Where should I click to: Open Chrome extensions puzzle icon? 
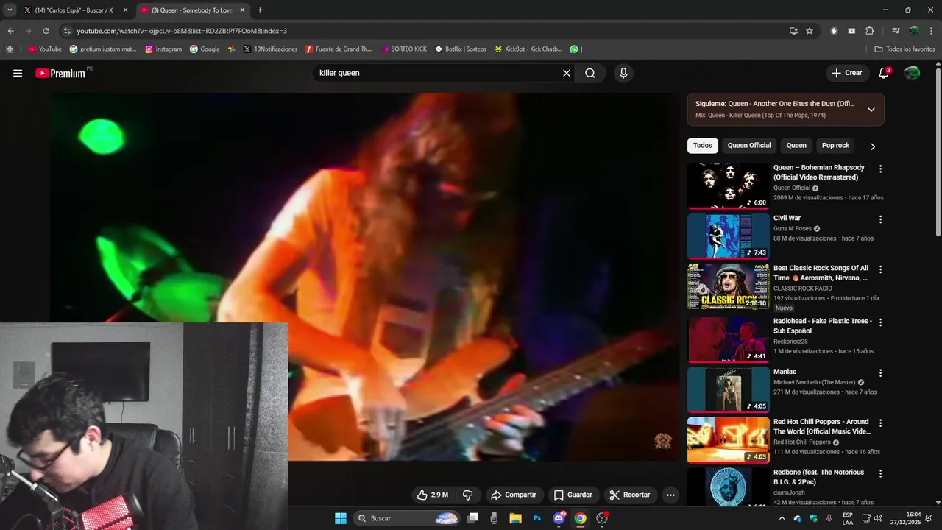point(869,31)
